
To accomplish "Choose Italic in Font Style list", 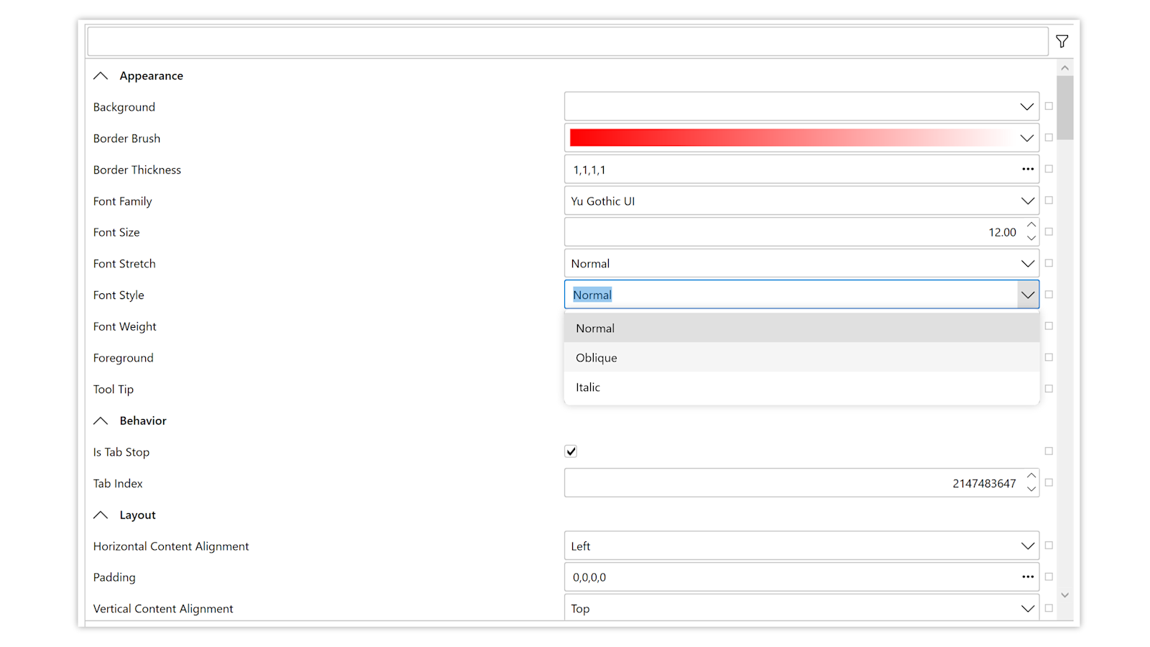I will click(801, 387).
